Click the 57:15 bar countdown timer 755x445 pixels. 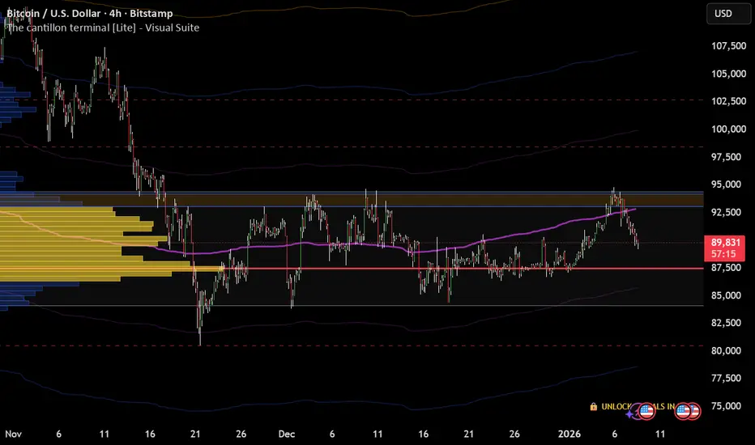pyautogui.click(x=723, y=254)
